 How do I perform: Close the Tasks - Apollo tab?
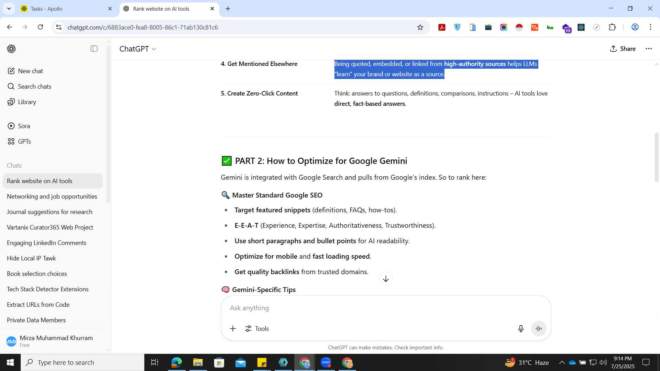(x=110, y=9)
